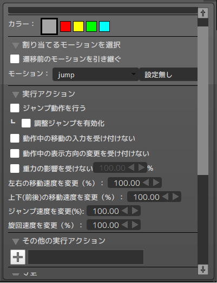
Task: Collapse その他の実行アクション section
Action: click(x=16, y=241)
